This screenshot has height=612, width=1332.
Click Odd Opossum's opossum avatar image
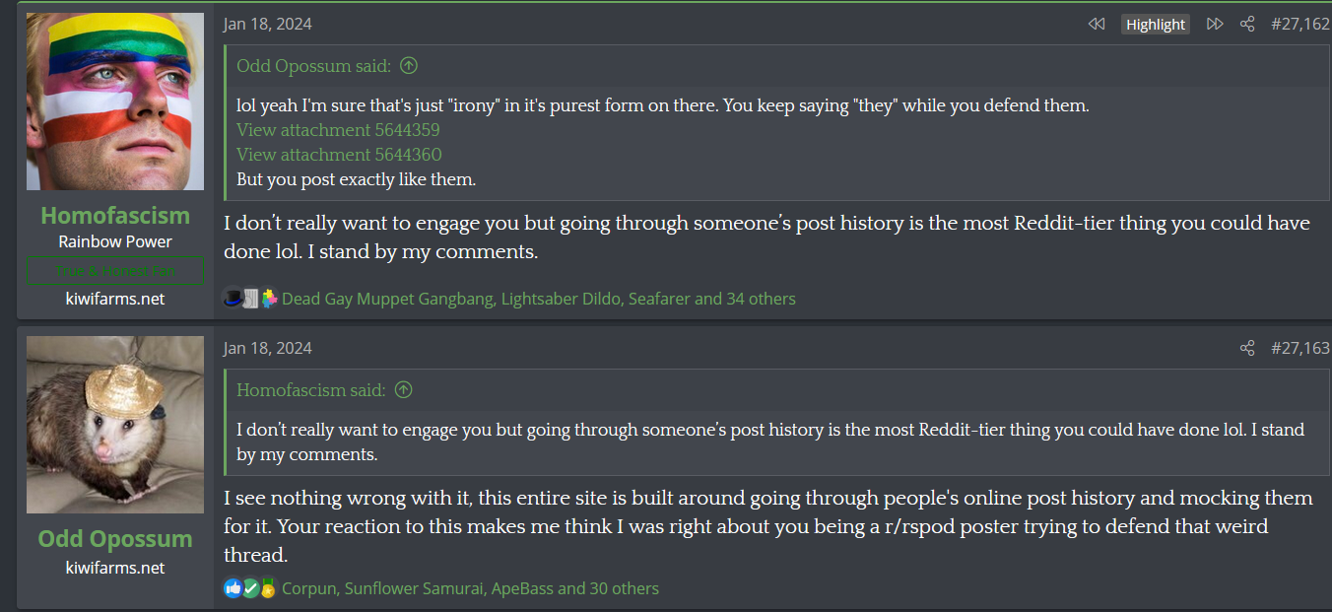coord(115,425)
